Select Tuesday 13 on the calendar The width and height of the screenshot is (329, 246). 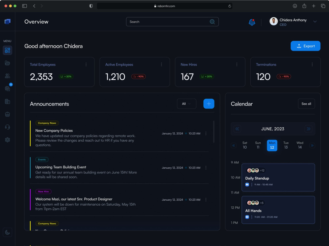click(286, 145)
